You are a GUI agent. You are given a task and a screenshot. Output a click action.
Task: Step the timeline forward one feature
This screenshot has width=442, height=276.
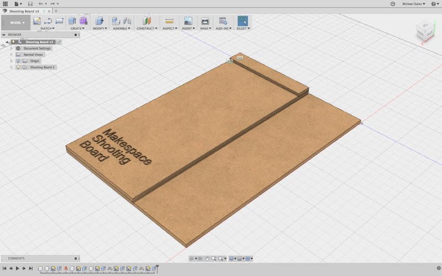[24, 268]
